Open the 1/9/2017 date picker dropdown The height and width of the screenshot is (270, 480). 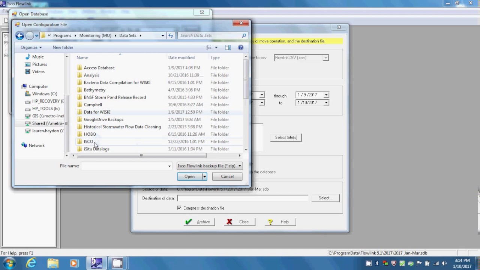coord(326,95)
